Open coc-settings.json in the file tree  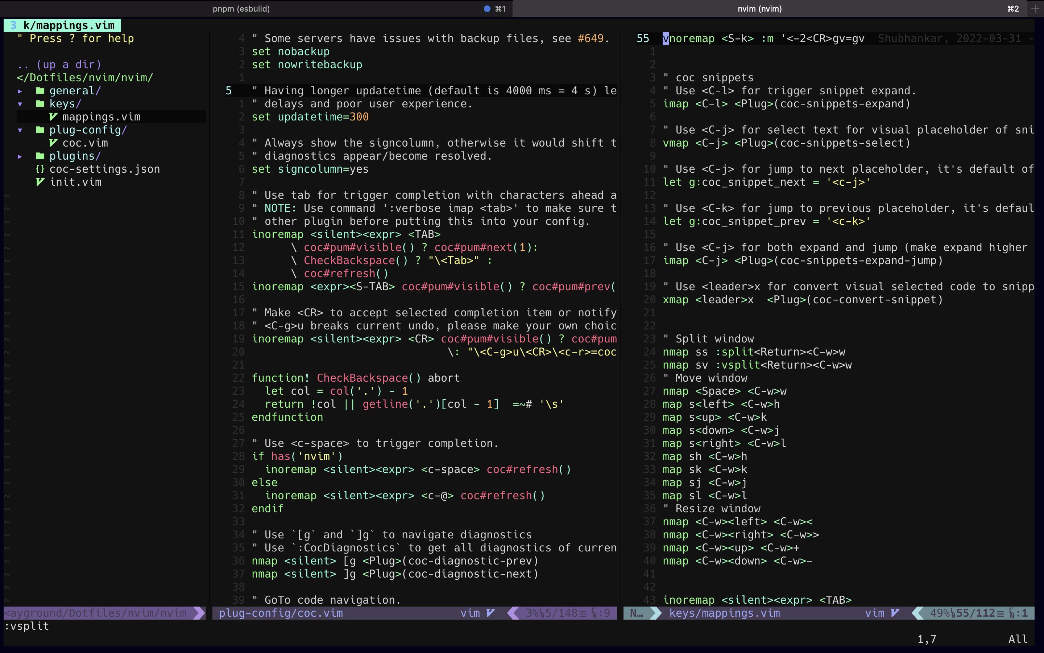[x=104, y=169]
